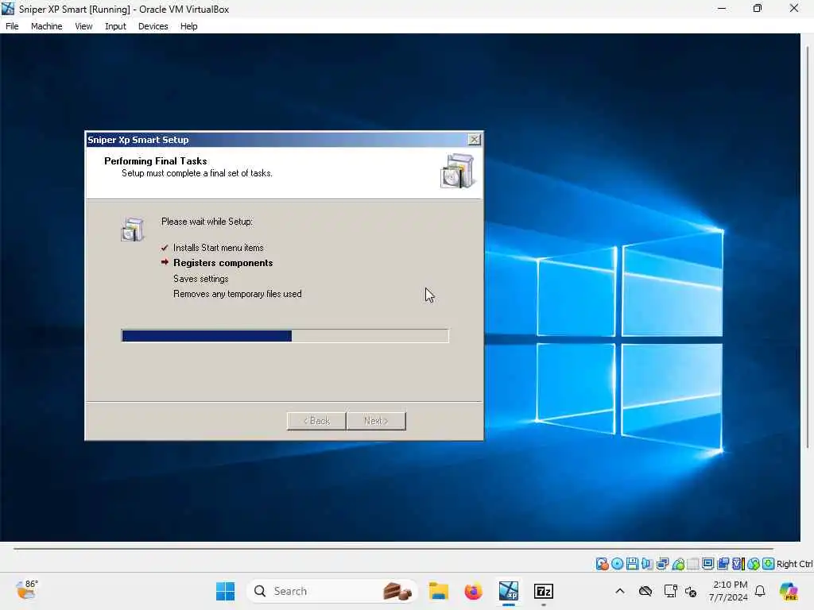Open the Input menu

115,26
